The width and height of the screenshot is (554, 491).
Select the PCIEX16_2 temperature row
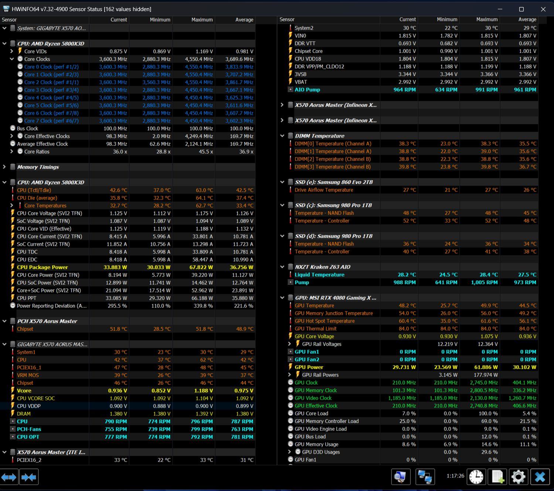128,460
